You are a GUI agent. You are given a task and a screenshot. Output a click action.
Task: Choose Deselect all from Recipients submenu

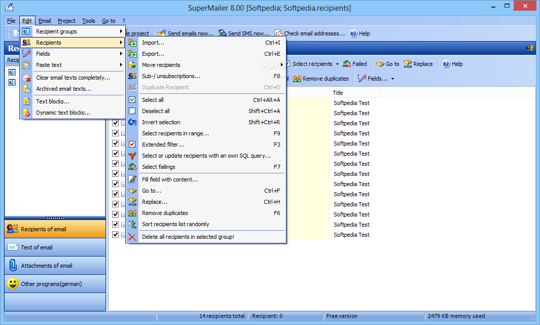pyautogui.click(x=206, y=111)
